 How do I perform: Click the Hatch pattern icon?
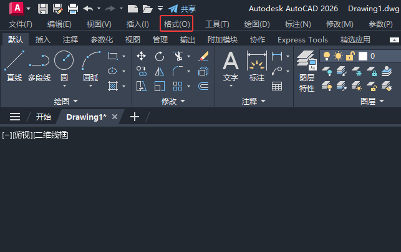click(x=113, y=86)
